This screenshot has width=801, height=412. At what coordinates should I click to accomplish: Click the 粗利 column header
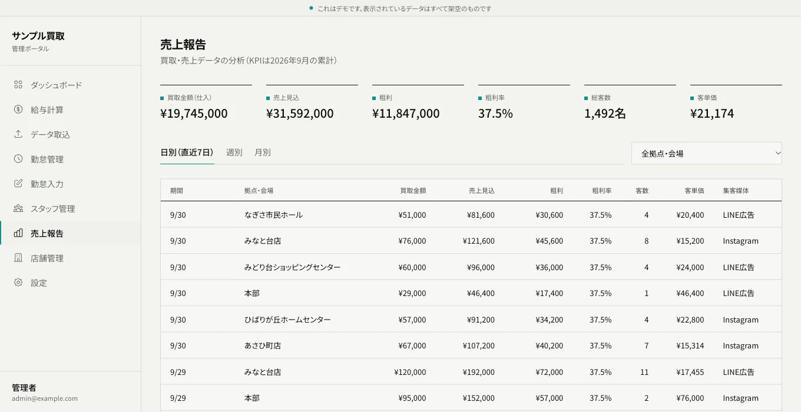point(557,191)
